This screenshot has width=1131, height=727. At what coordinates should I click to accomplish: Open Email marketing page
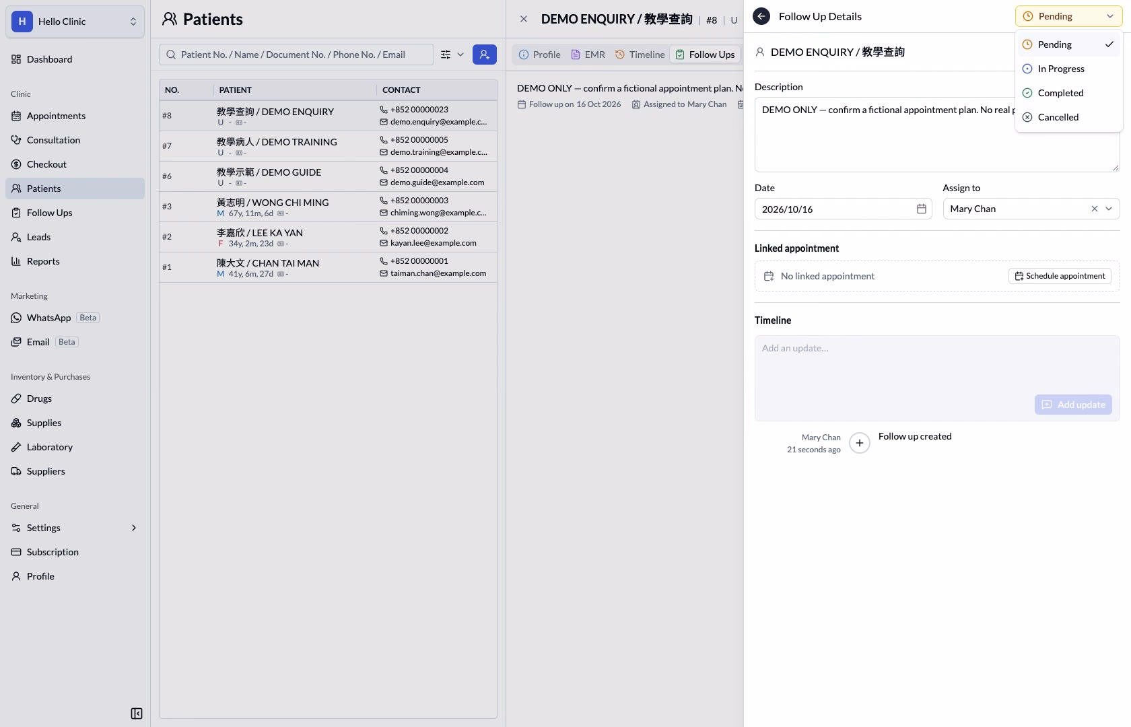point(75,342)
